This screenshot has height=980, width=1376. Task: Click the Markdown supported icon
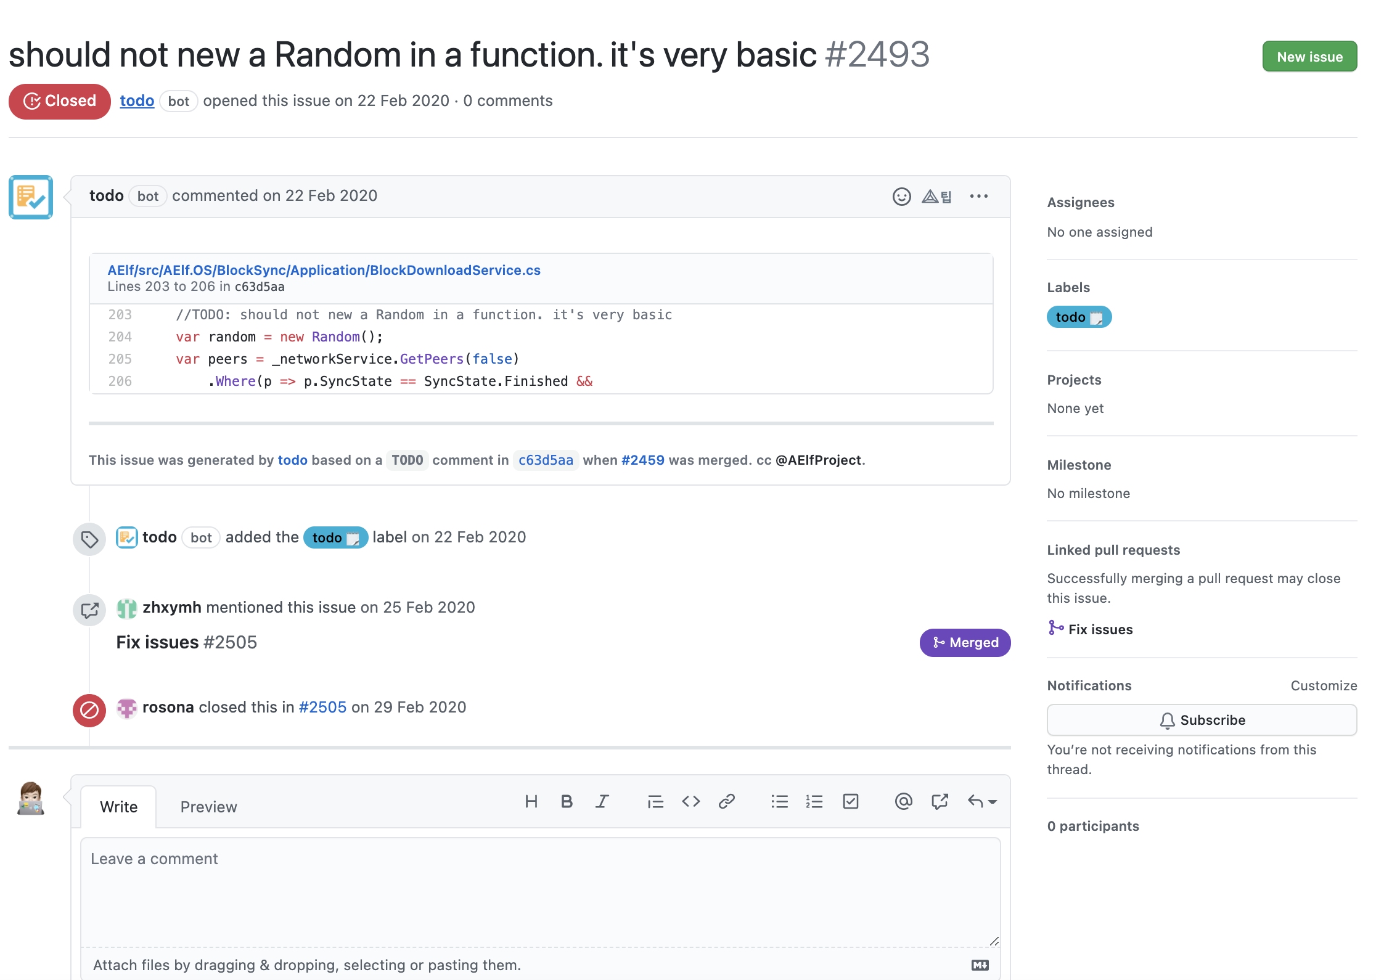(x=980, y=965)
